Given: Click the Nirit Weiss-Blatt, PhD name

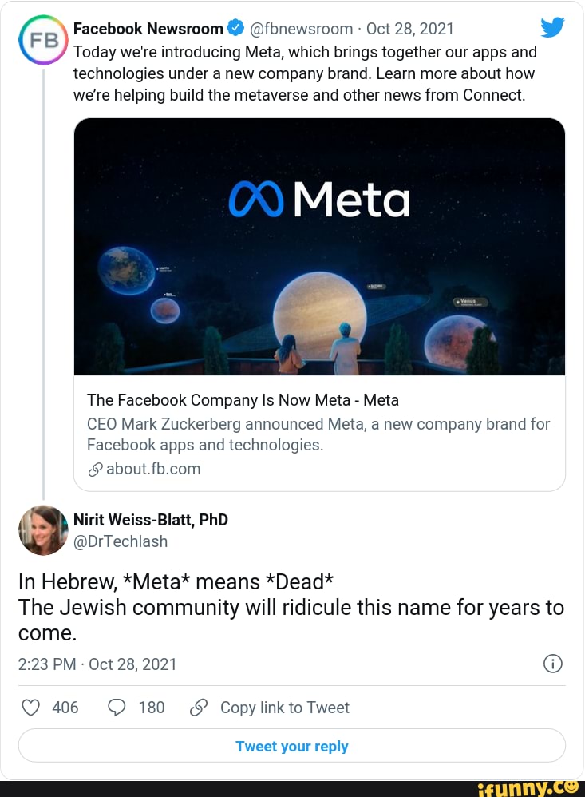Looking at the screenshot, I should point(151,520).
